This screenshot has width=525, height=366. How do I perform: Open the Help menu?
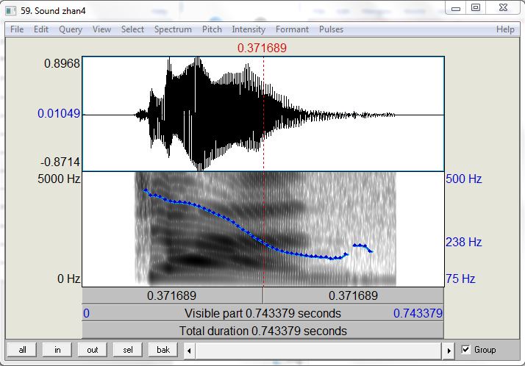pos(505,29)
